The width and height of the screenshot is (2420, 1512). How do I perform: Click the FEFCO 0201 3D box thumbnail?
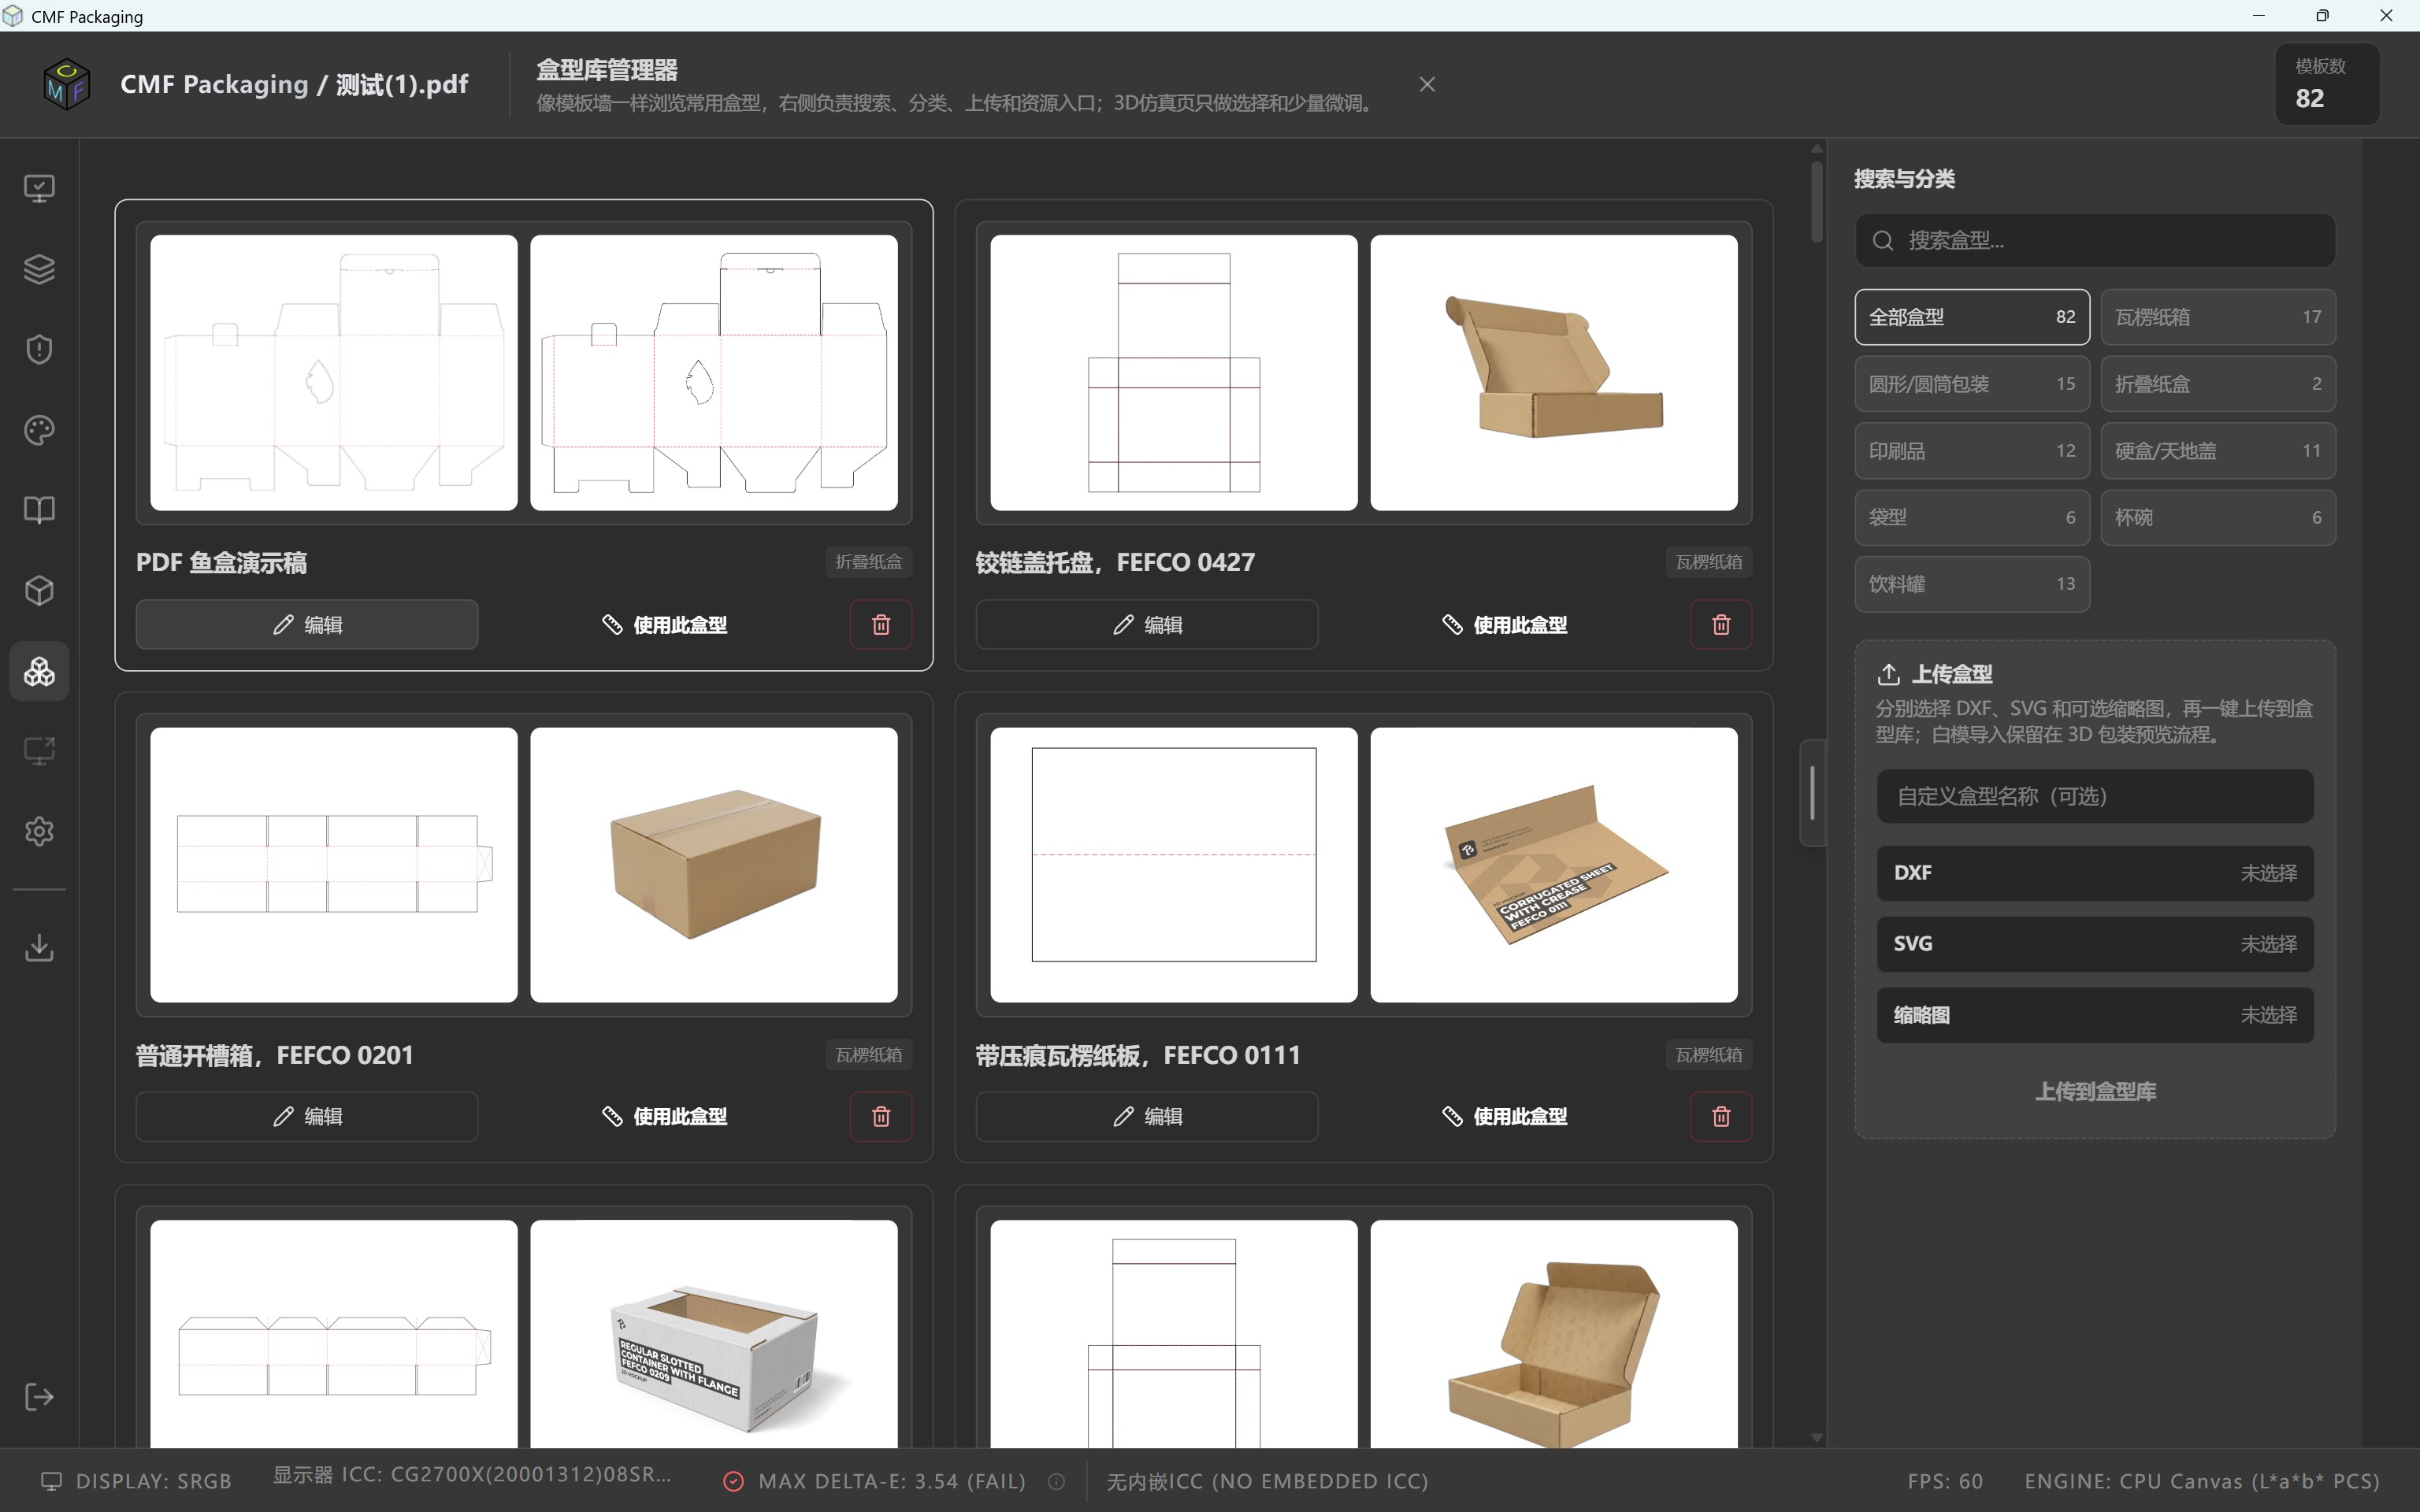[714, 865]
